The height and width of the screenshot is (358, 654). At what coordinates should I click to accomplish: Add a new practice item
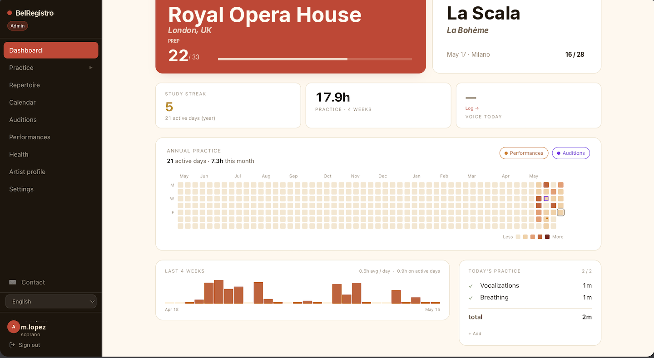click(x=475, y=333)
